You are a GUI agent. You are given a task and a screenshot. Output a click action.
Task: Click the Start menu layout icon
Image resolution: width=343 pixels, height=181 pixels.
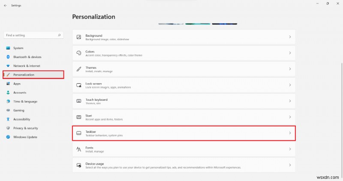pos(79,117)
